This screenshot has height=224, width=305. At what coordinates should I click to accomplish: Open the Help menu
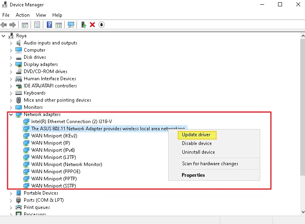[x=57, y=15]
